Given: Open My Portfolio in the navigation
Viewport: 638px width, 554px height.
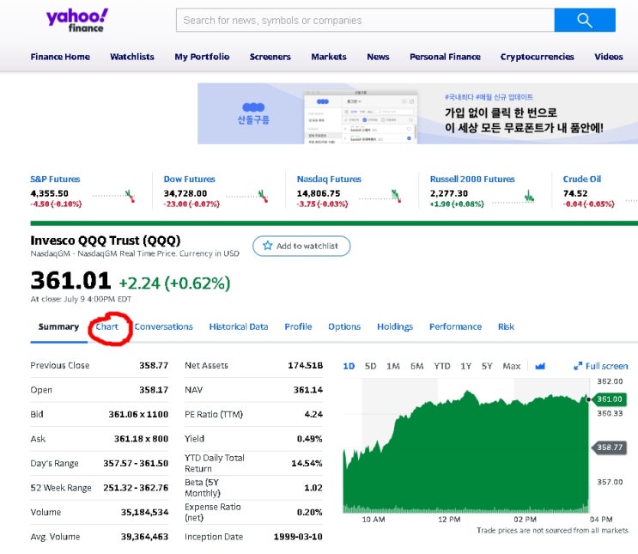Looking at the screenshot, I should (x=203, y=57).
